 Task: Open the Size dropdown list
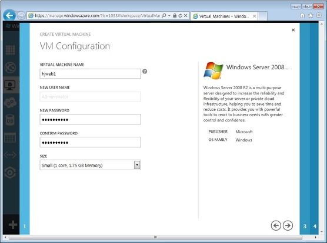point(91,165)
